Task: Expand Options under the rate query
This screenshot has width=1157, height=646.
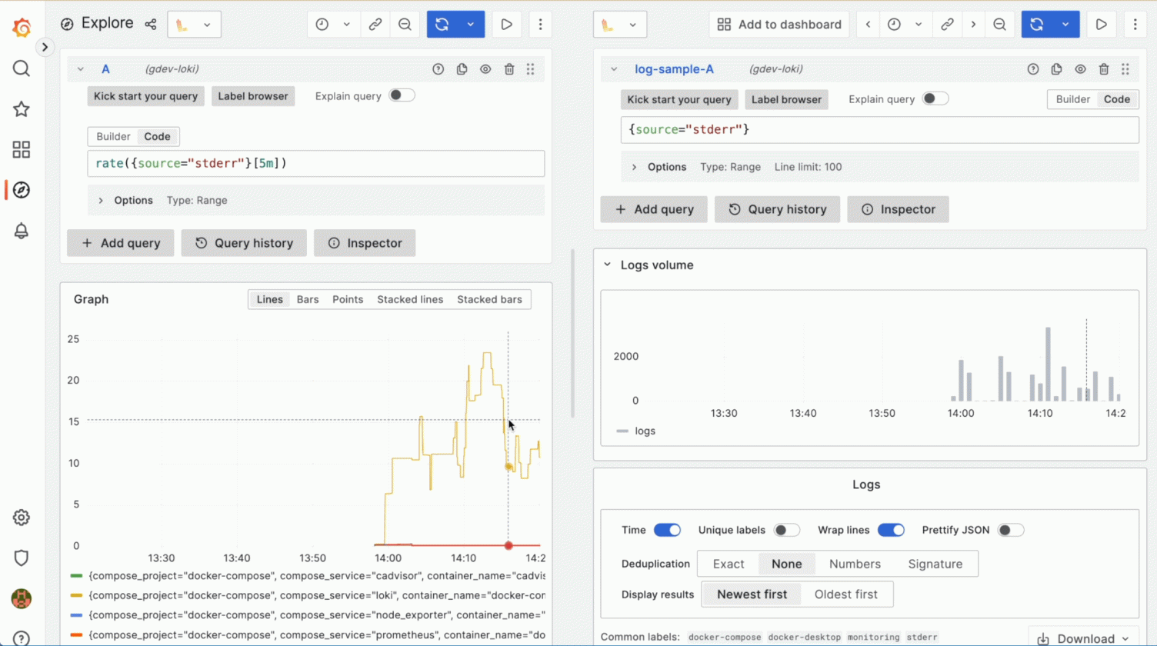Action: (x=101, y=201)
